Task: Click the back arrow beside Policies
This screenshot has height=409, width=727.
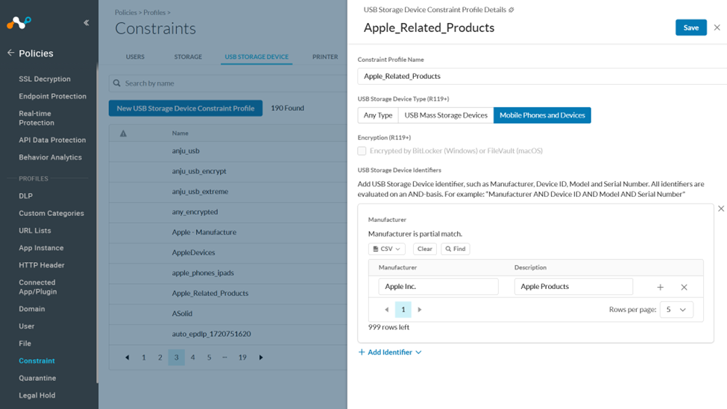Action: [10, 53]
